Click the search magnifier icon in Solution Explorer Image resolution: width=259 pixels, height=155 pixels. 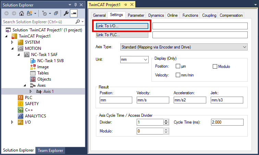[77, 22]
